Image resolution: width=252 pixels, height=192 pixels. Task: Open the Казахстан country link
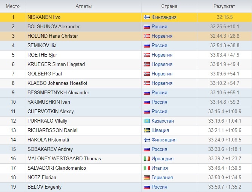[163, 121]
